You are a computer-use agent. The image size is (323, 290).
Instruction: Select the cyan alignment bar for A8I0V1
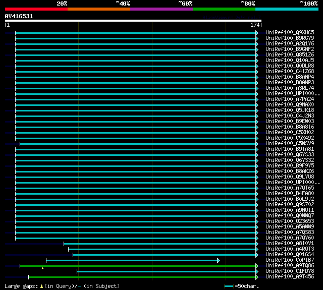pos(160,244)
